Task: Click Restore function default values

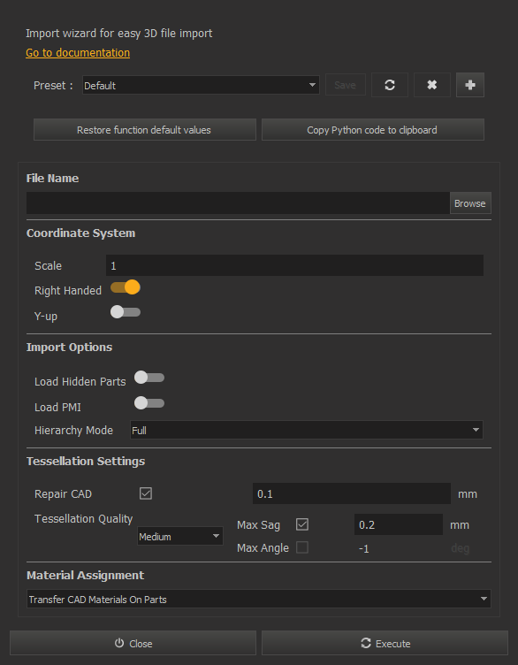Action: click(145, 129)
